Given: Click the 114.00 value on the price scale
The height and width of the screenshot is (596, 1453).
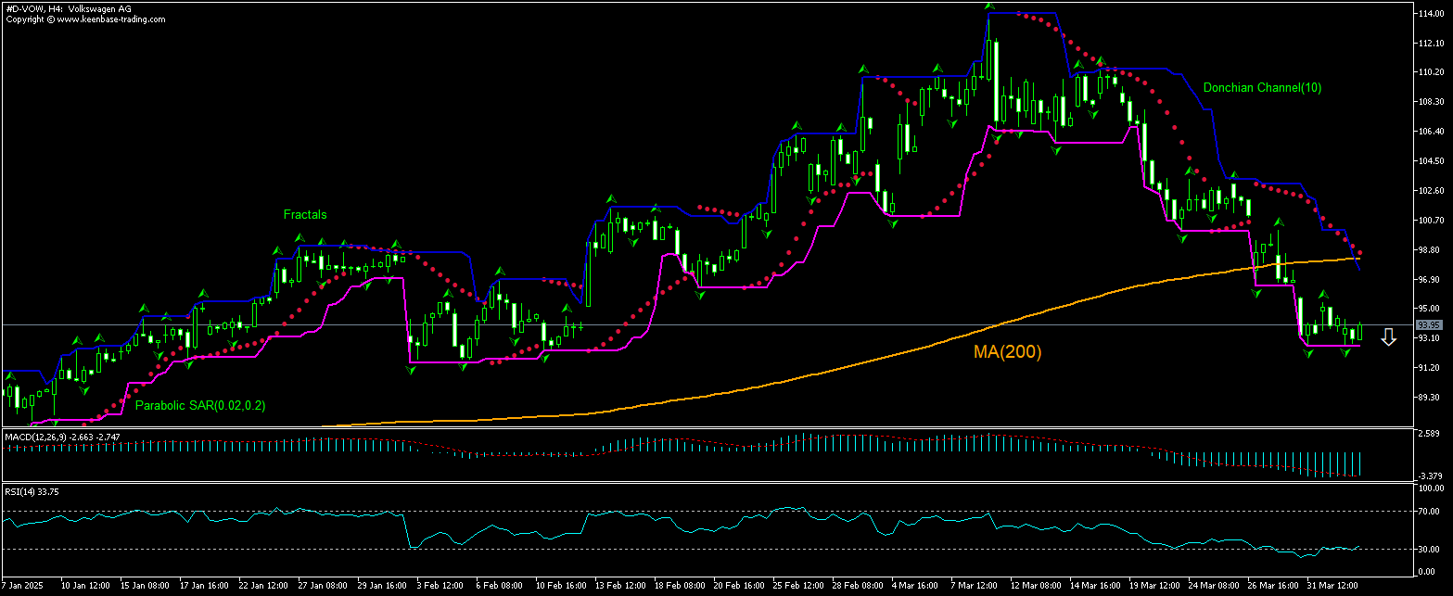Looking at the screenshot, I should 1430,13.
